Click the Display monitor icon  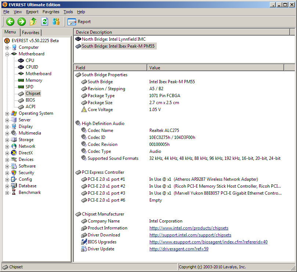click(14, 126)
